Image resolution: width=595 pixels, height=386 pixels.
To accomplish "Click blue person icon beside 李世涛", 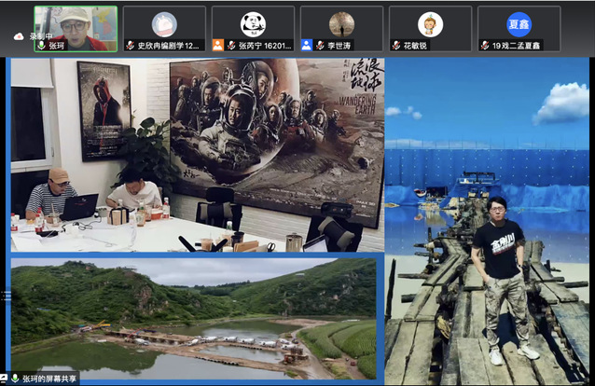I will [307, 45].
